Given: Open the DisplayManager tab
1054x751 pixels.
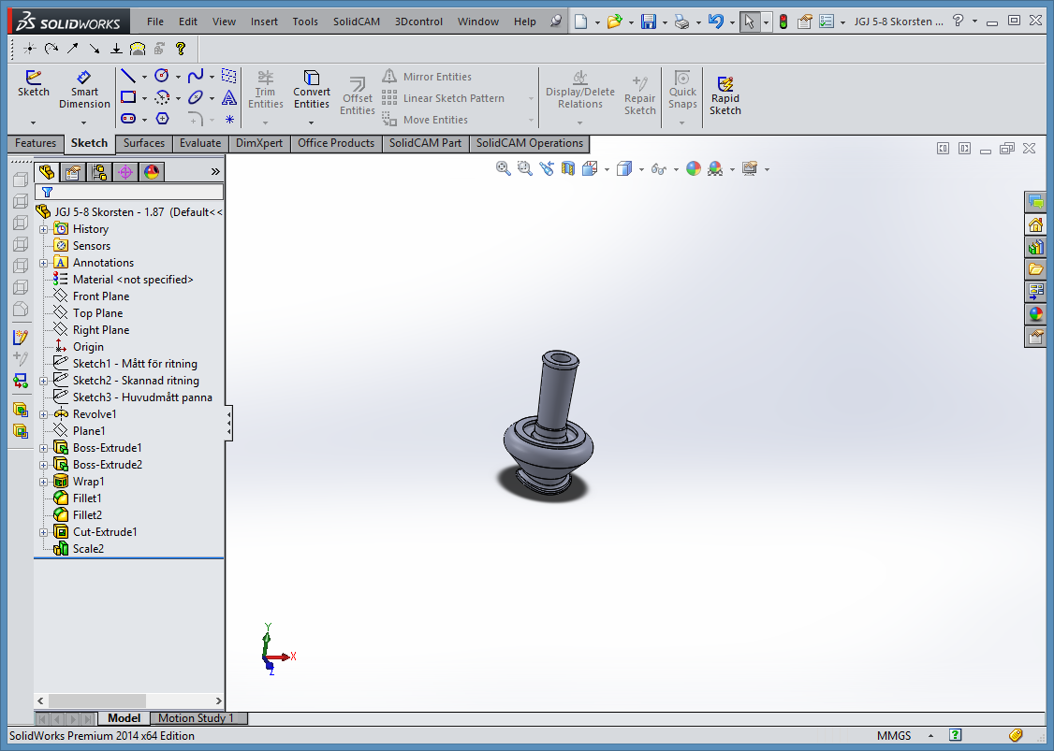Looking at the screenshot, I should 152,172.
